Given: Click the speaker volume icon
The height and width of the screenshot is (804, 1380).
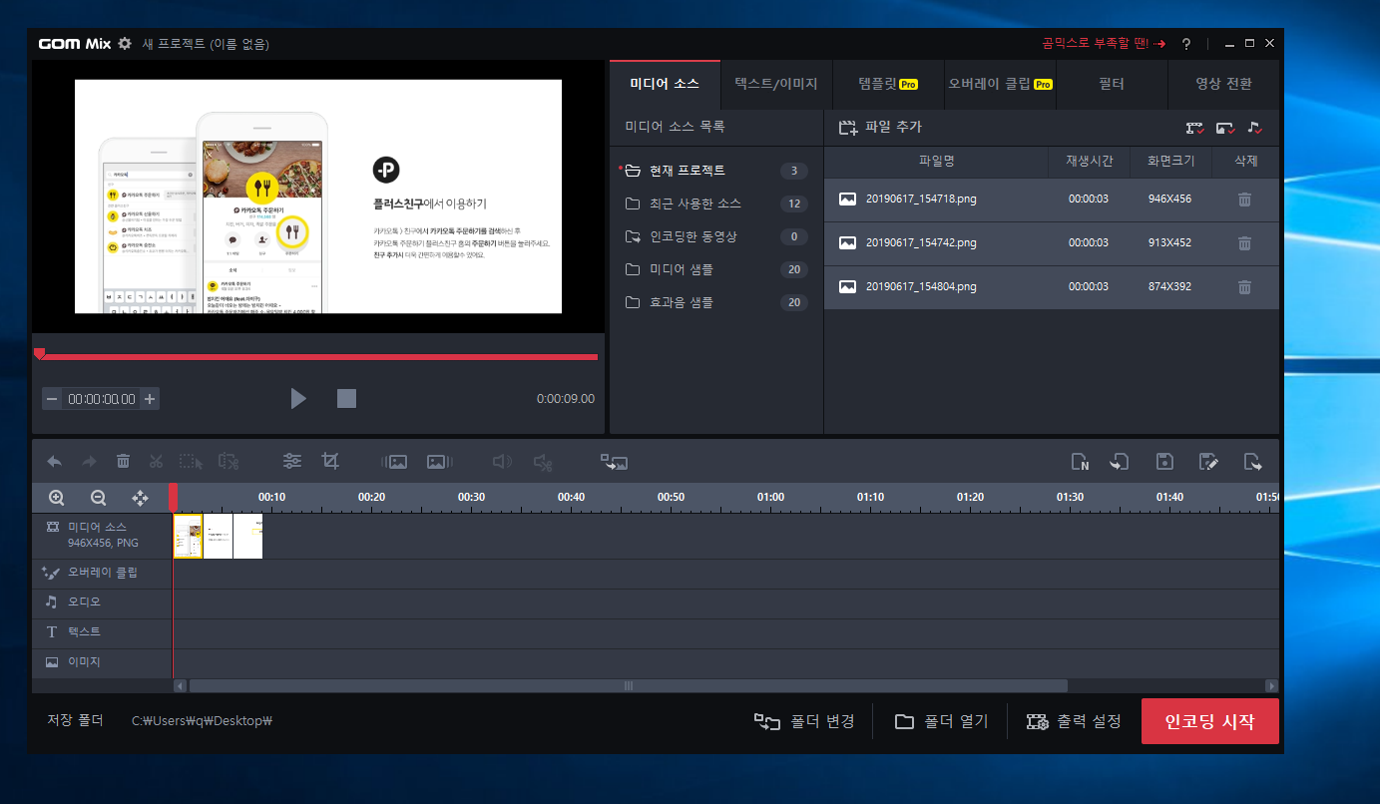Looking at the screenshot, I should 503,462.
